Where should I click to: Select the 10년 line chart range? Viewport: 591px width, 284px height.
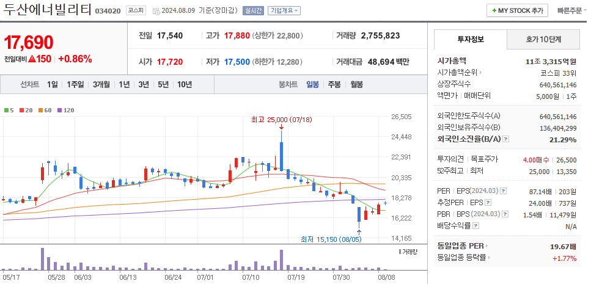coord(185,85)
